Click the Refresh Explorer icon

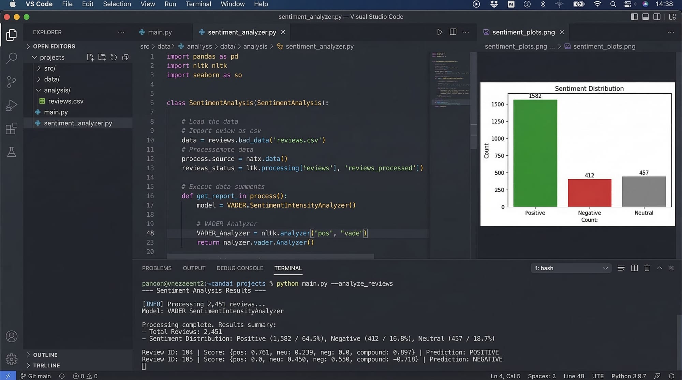coord(114,57)
